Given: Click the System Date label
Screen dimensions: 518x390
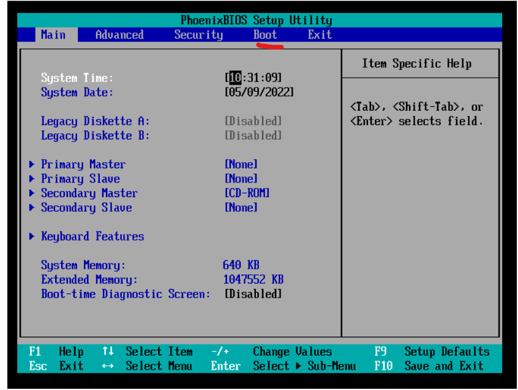Looking at the screenshot, I should click(77, 92).
